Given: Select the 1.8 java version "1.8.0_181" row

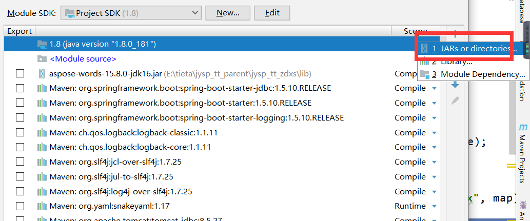Looking at the screenshot, I should (x=222, y=44).
